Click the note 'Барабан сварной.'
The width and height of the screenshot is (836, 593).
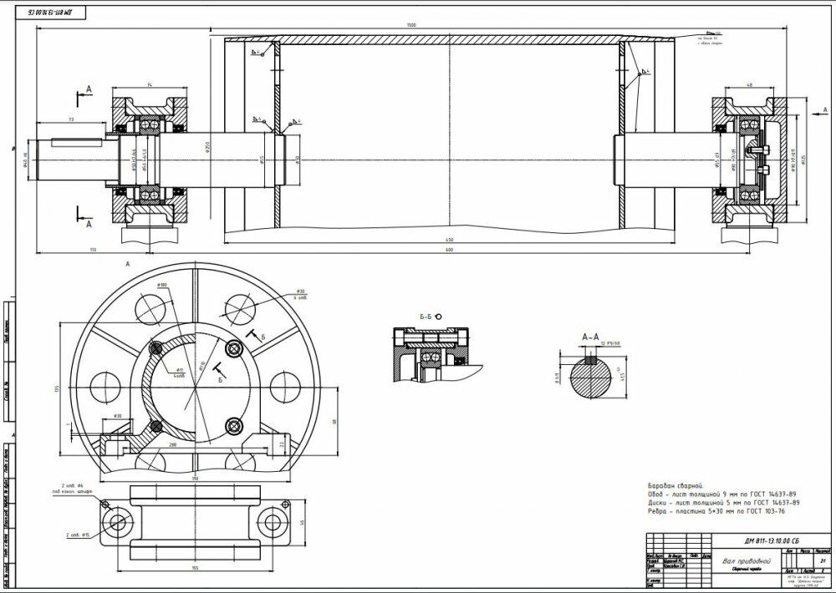(x=676, y=486)
